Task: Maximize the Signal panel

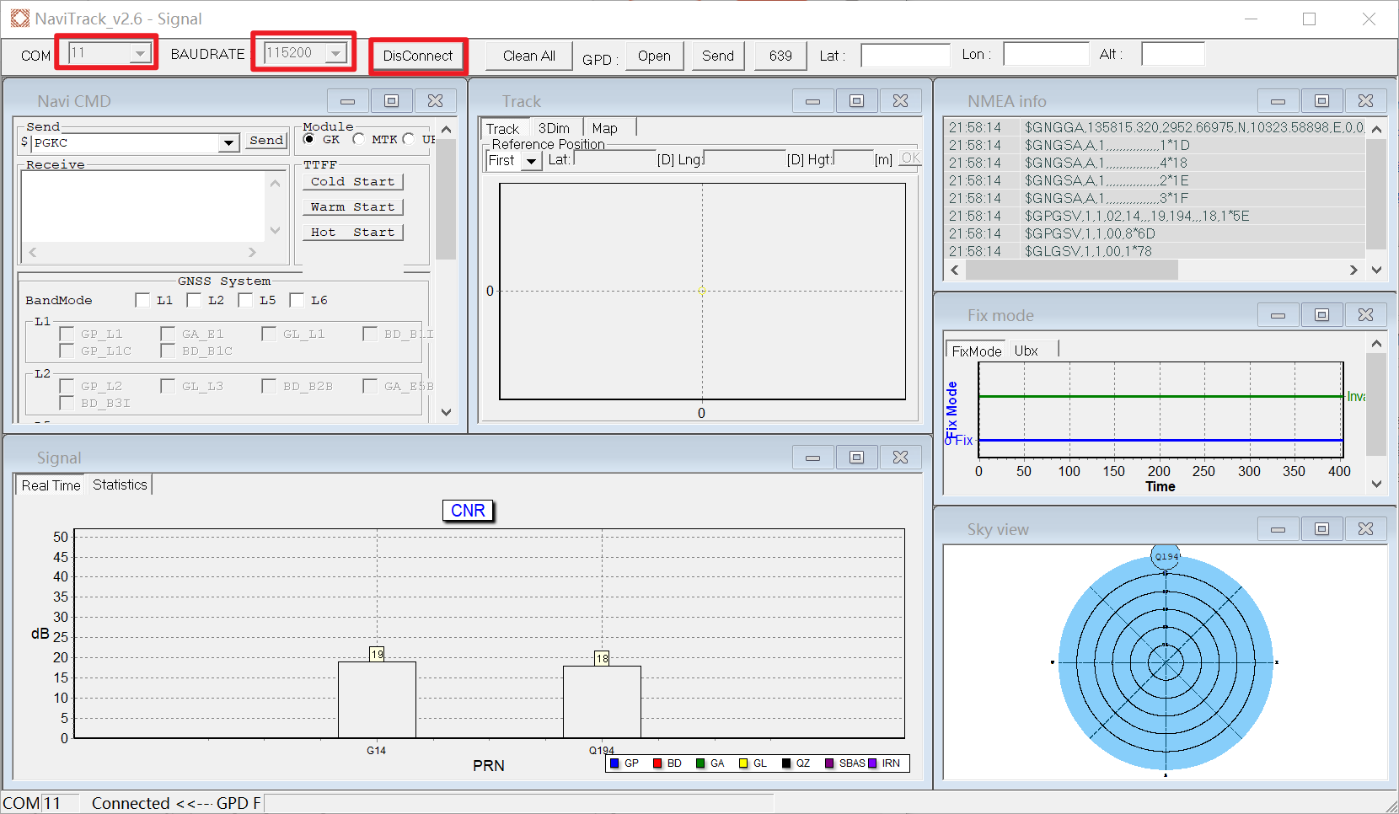Action: [857, 458]
